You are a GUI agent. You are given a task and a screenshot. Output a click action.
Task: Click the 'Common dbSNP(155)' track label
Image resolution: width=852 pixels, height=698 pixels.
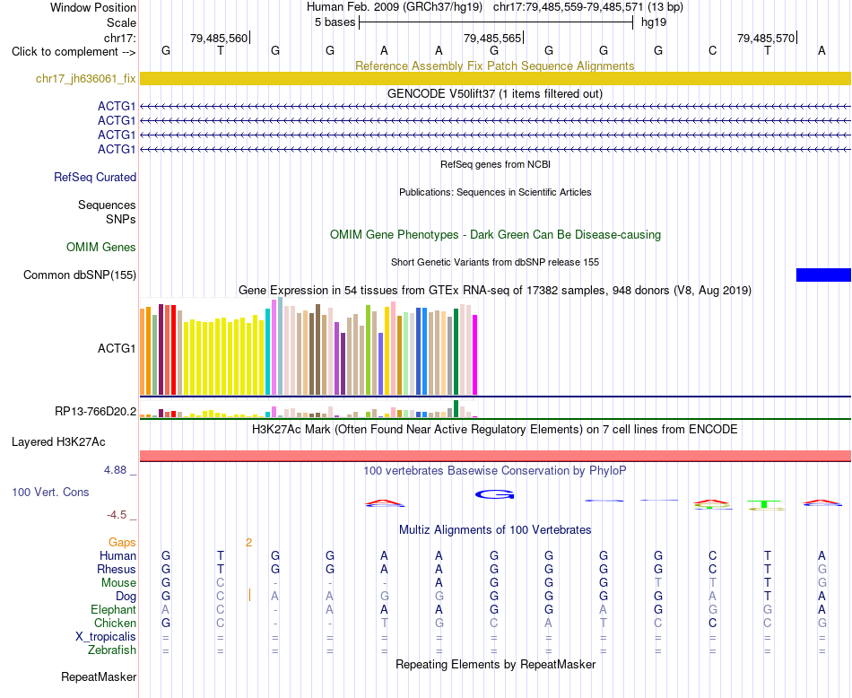coord(80,275)
